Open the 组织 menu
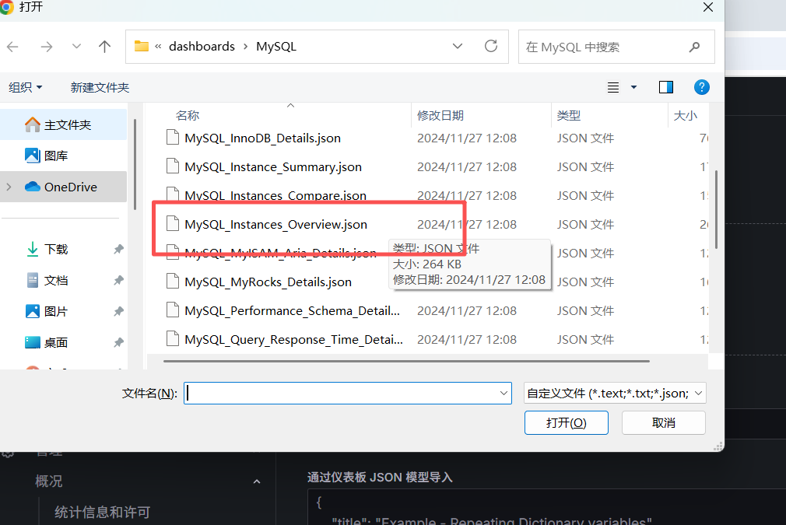The height and width of the screenshot is (525, 786). click(25, 87)
